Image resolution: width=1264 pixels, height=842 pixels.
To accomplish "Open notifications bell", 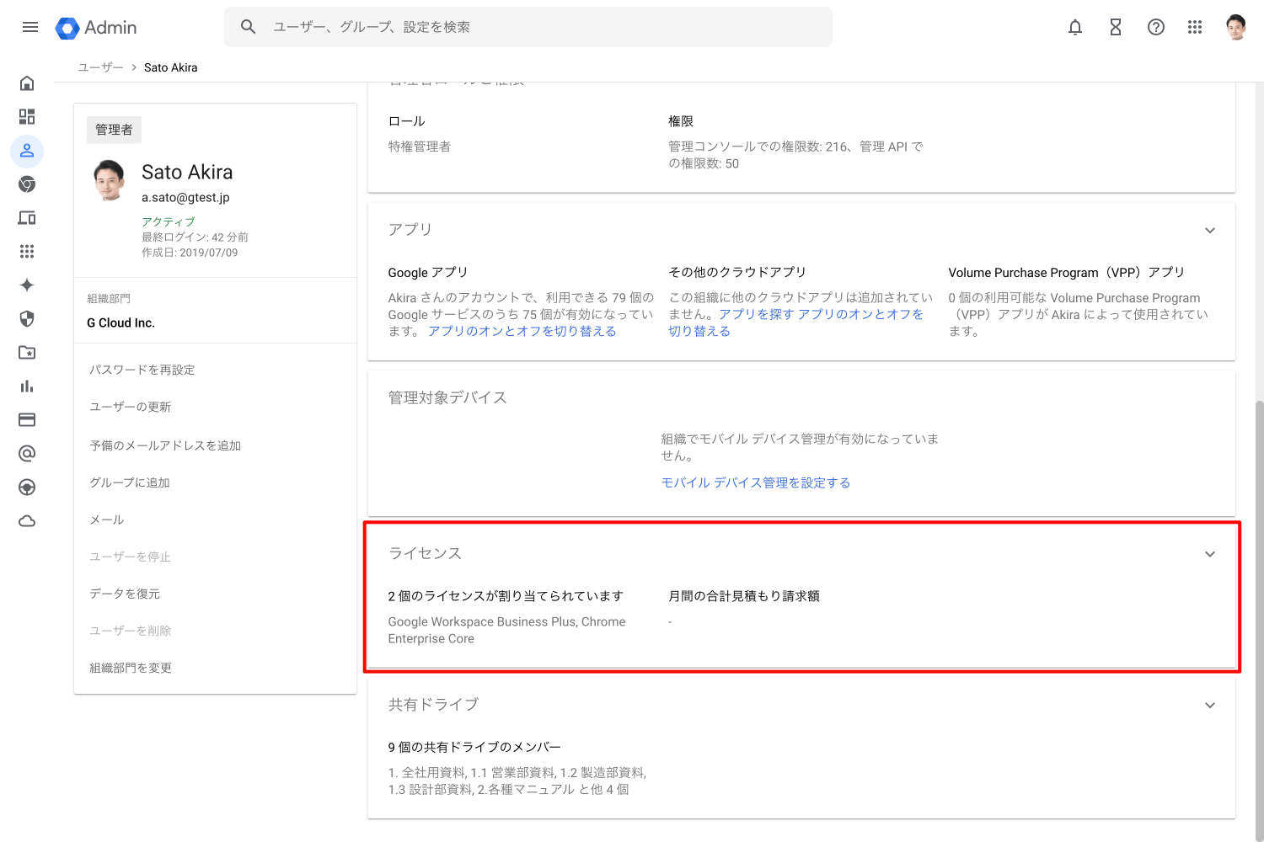I will click(x=1075, y=27).
